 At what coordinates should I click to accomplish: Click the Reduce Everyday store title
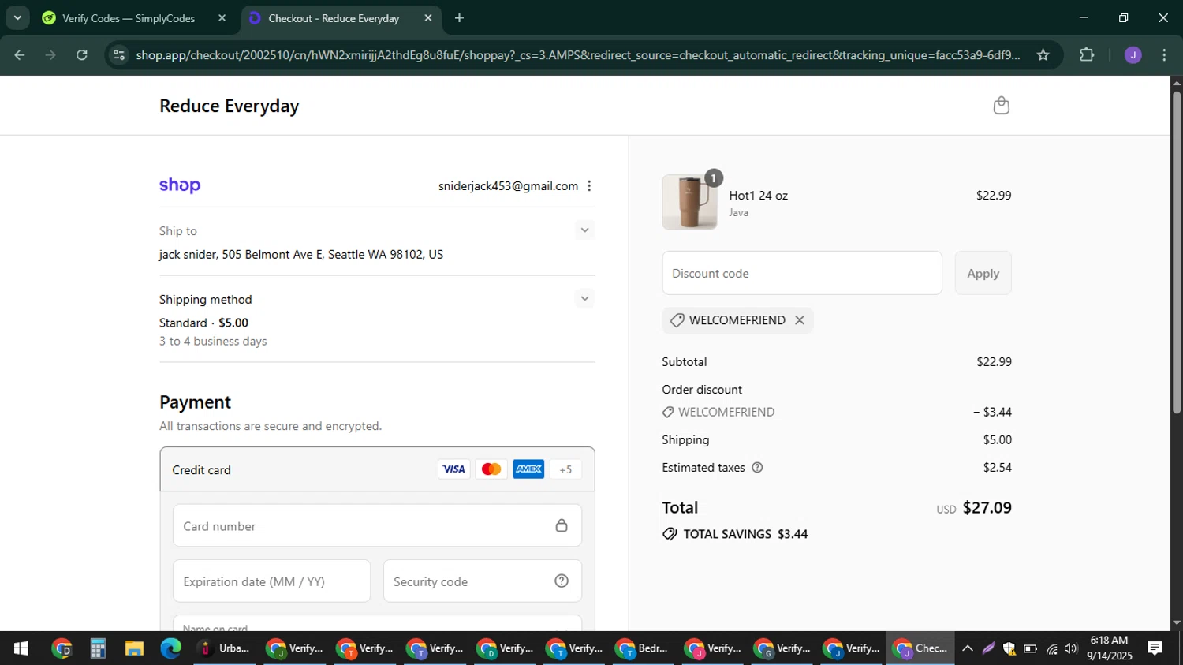click(x=230, y=106)
